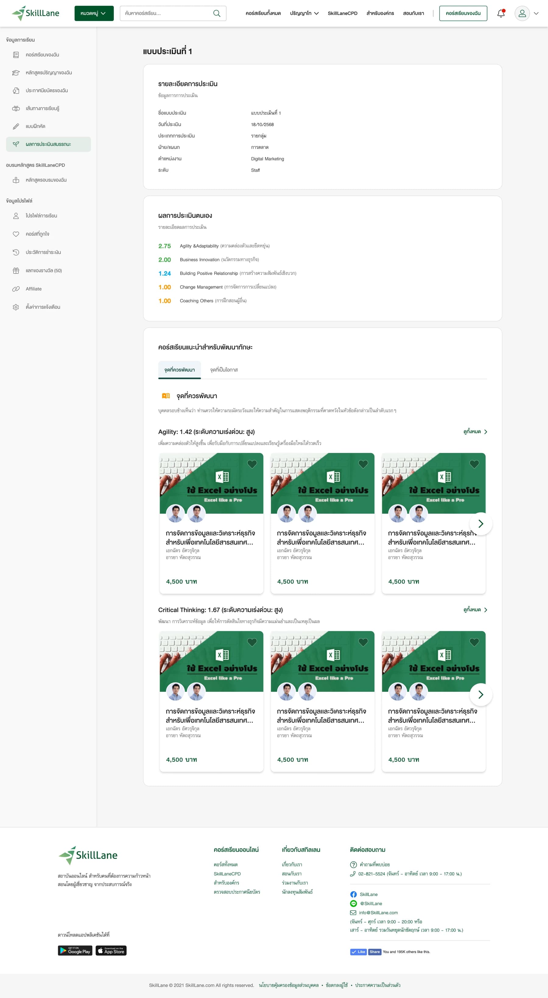Favorite third Critical Thinking course heart

474,642
